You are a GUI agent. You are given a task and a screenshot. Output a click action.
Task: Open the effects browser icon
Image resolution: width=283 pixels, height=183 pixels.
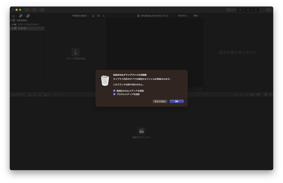(265, 95)
